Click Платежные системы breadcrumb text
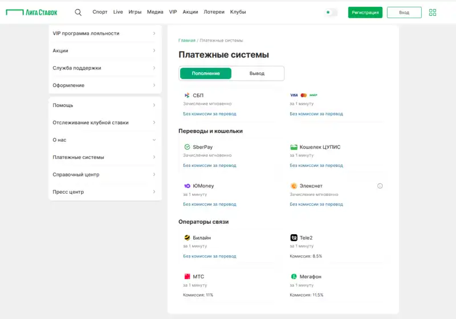 221,40
